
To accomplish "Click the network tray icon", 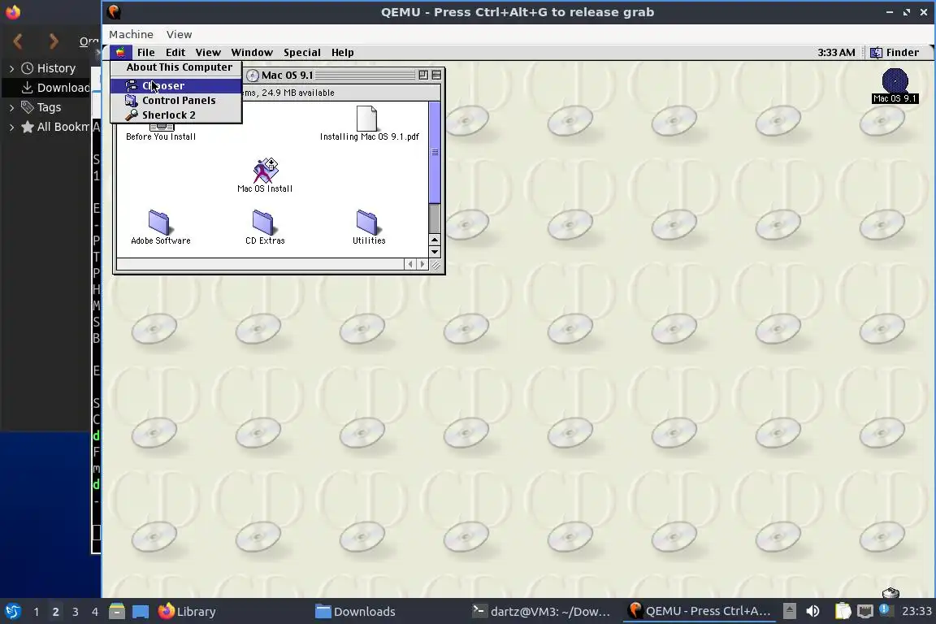I will [865, 611].
